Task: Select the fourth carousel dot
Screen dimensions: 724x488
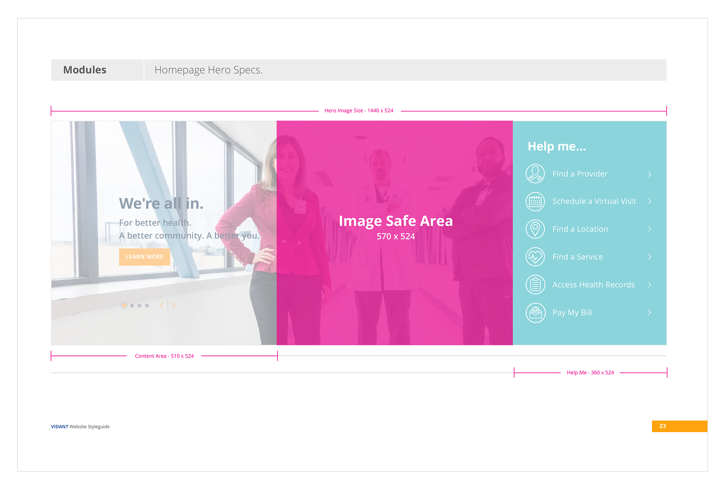Action: pos(147,306)
